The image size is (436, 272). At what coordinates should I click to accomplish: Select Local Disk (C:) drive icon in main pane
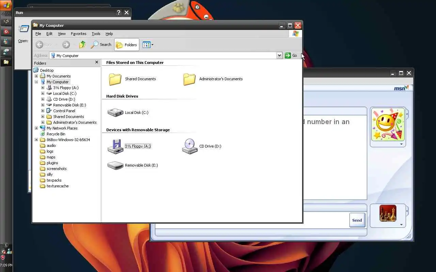tap(115, 113)
